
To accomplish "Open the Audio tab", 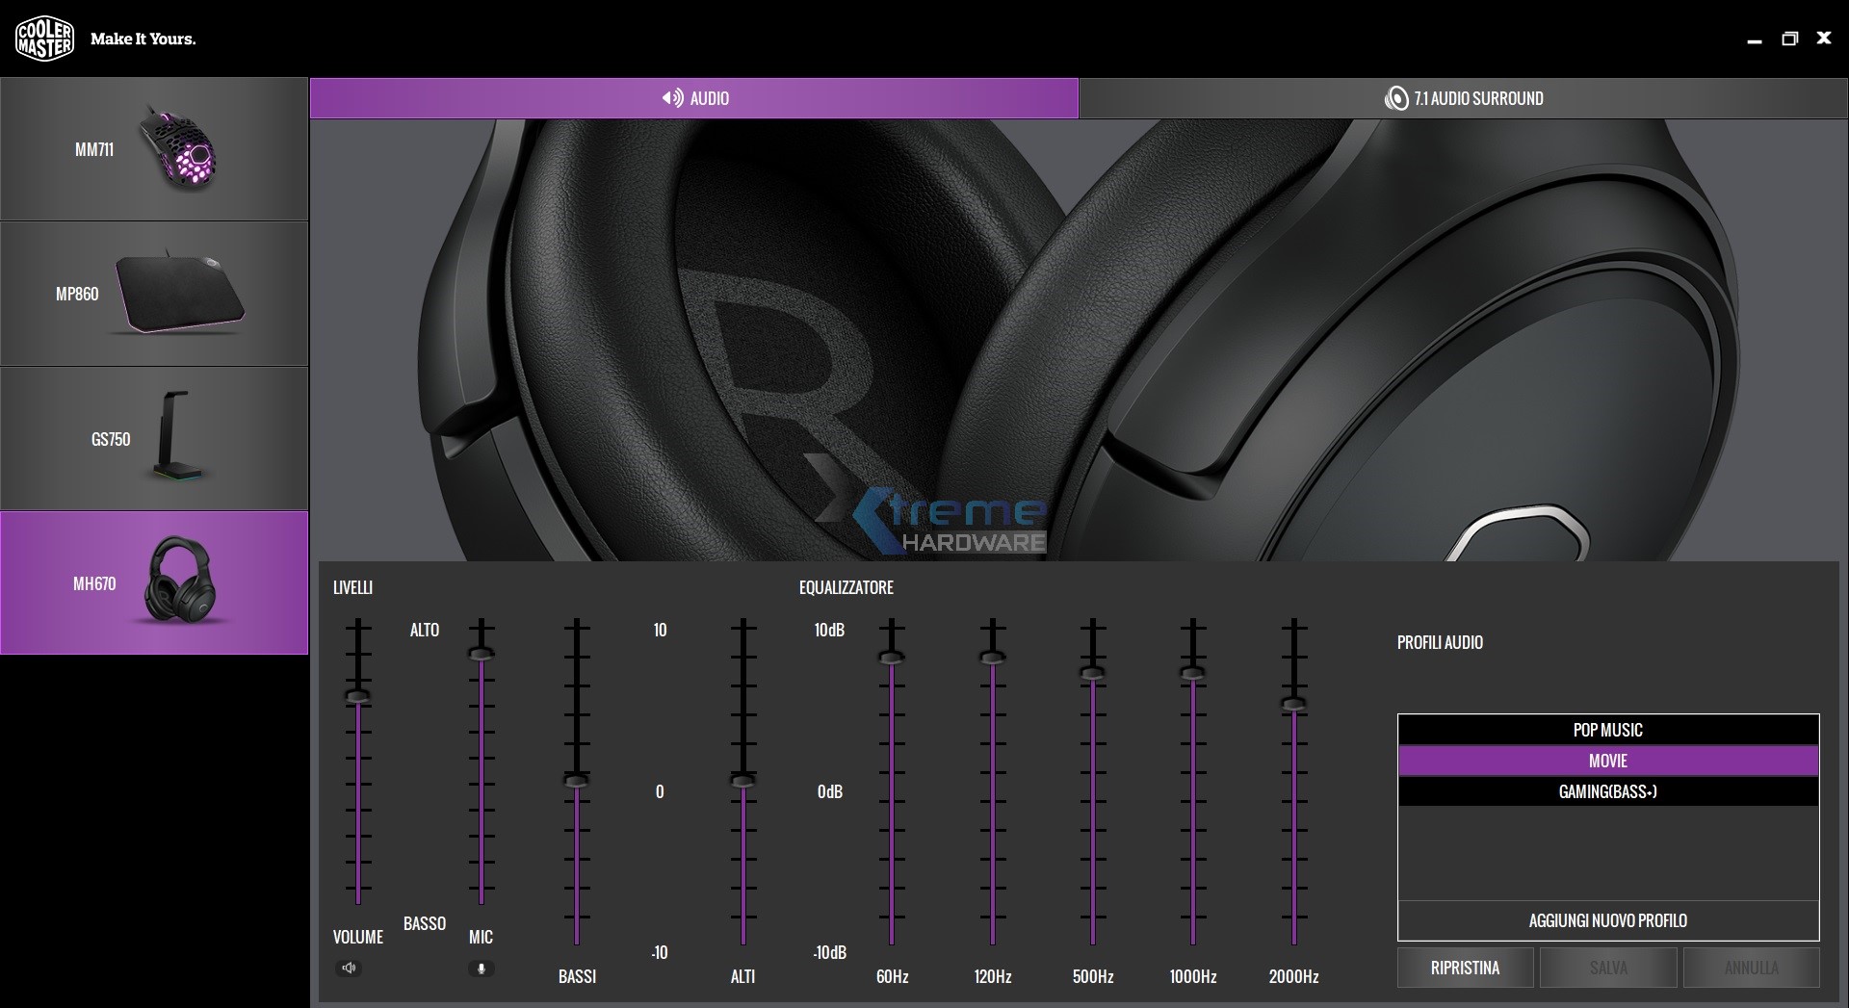I will coord(694,98).
